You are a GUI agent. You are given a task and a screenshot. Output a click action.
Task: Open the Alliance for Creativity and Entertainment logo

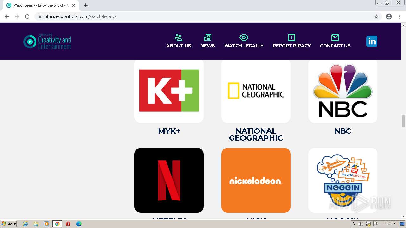(47, 41)
